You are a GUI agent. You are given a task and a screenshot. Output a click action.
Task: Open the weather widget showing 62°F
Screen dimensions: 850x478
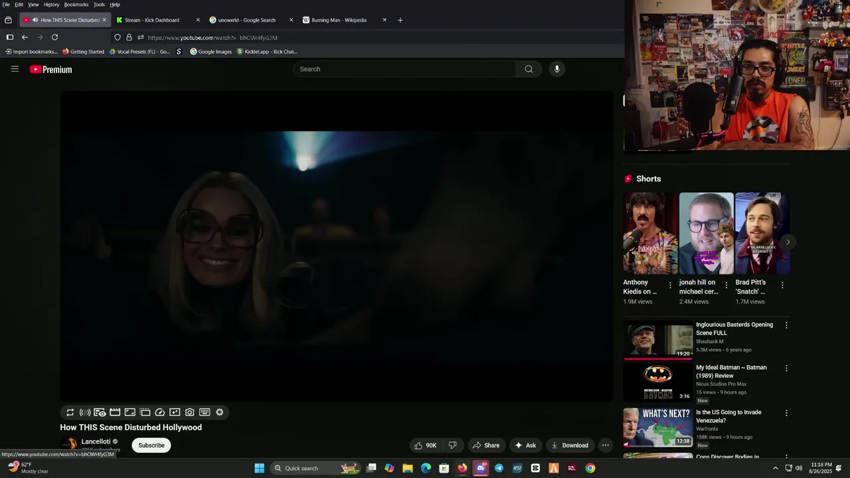28,468
